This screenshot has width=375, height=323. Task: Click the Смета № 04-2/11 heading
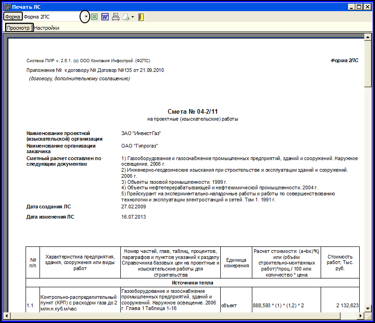click(192, 111)
